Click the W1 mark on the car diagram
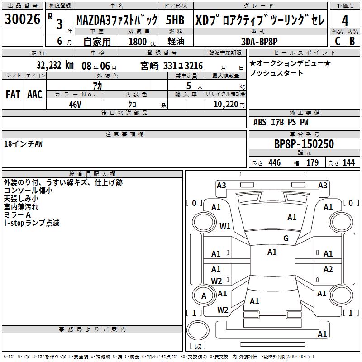The image size is (362, 362). pyautogui.click(x=225, y=226)
